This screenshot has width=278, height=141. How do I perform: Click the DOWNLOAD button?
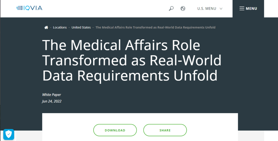[115, 130]
